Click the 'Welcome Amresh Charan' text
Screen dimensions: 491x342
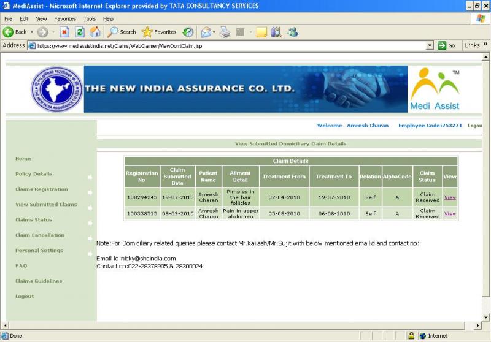[352, 126]
